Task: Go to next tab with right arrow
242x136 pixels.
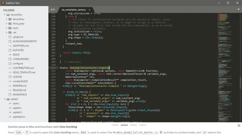Action: click(x=54, y=9)
